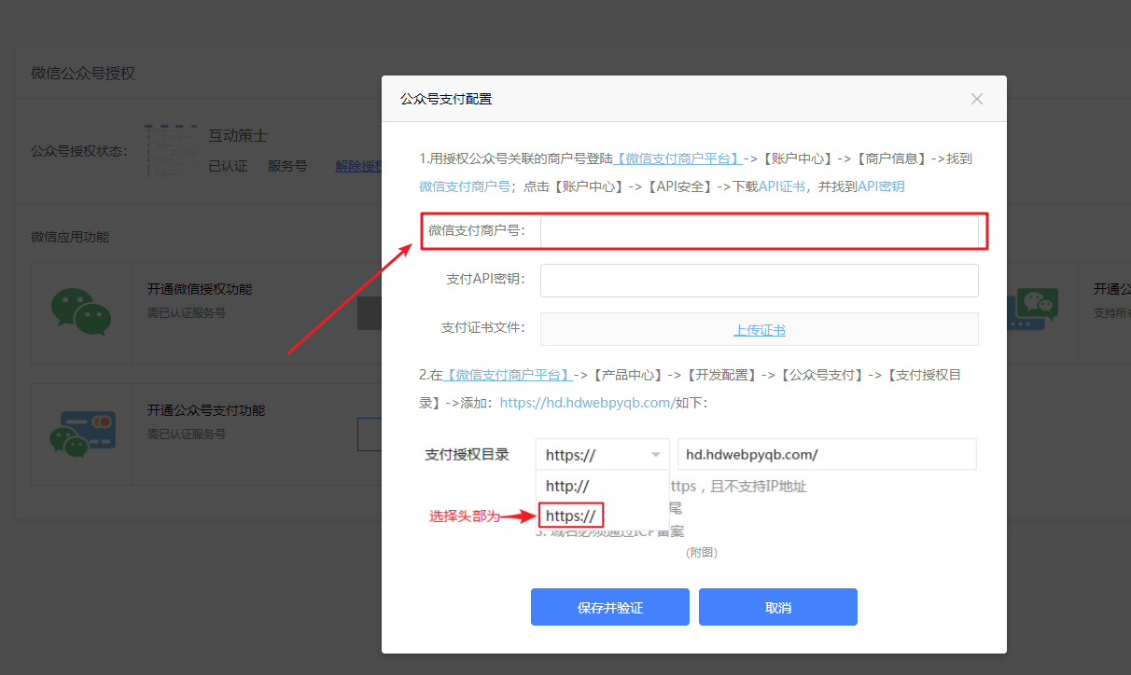1131x675 pixels.
Task: Click the 已认证 status text
Action: click(x=228, y=166)
